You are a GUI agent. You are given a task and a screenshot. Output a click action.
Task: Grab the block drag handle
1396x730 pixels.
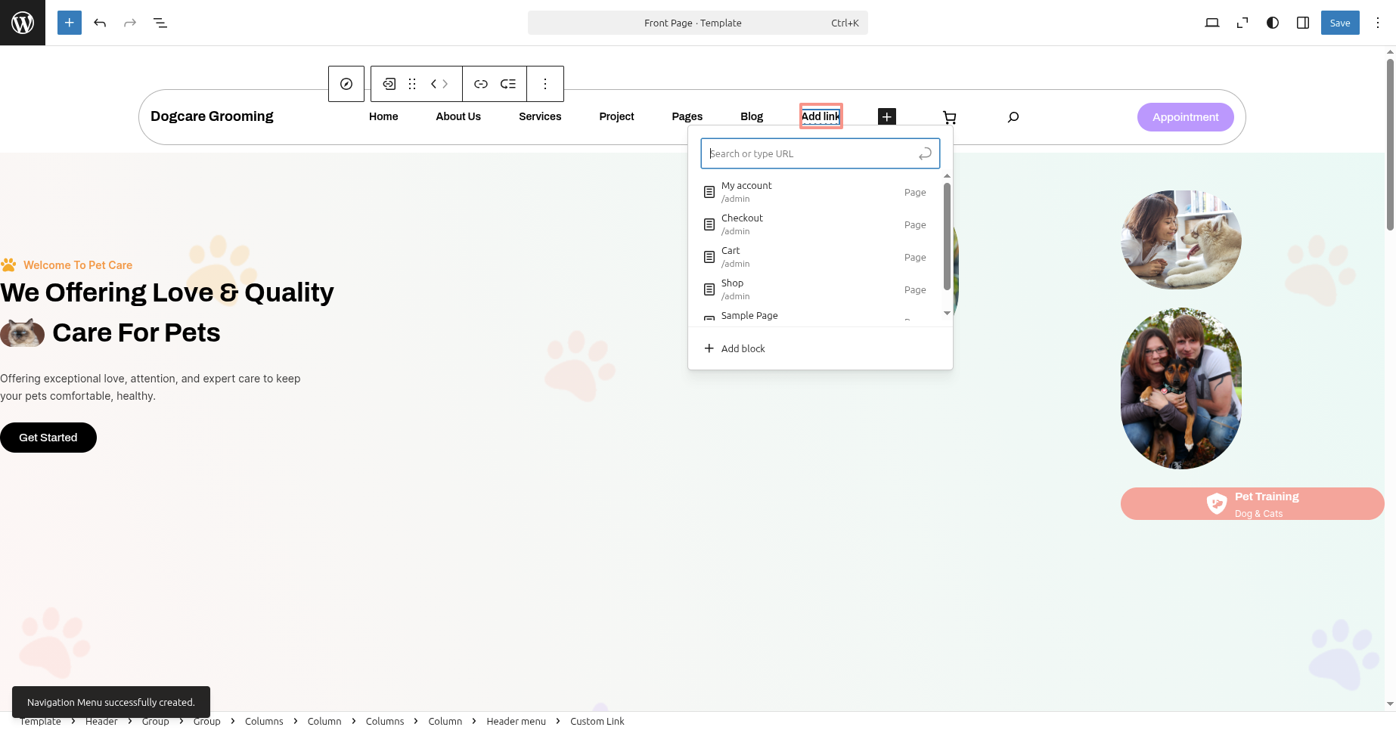point(412,84)
